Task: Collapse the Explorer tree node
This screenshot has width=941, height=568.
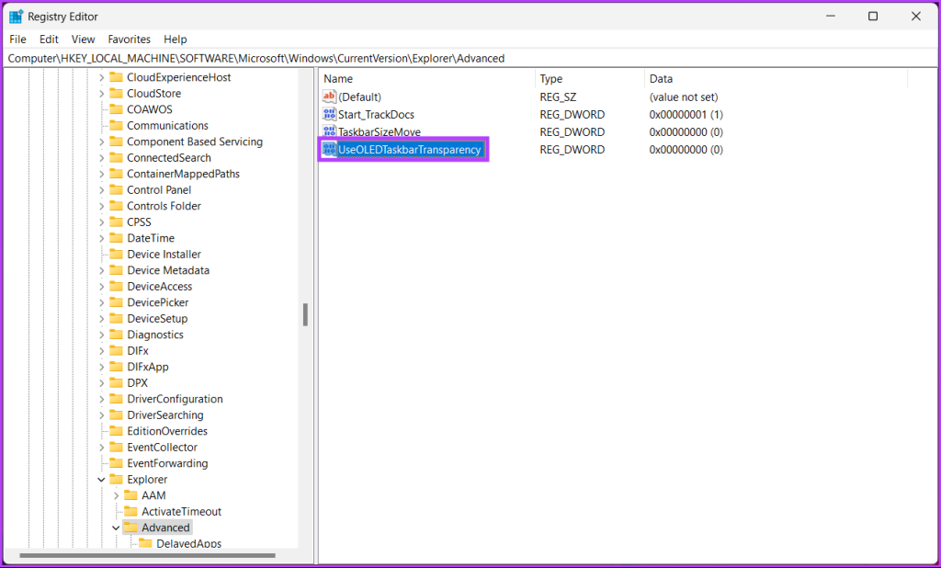Action: coord(101,480)
